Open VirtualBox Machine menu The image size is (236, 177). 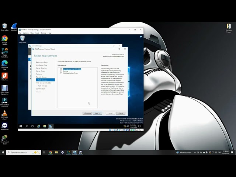25,33
